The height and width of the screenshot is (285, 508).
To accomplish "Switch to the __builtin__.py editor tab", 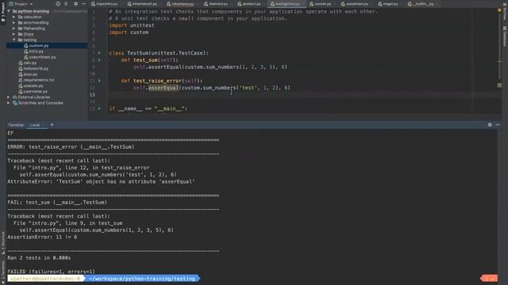I will tap(421, 4).
